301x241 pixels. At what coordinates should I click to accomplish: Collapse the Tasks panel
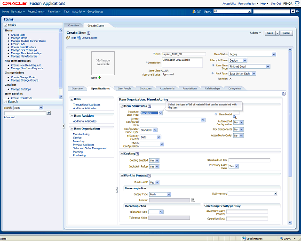pos(6,25)
